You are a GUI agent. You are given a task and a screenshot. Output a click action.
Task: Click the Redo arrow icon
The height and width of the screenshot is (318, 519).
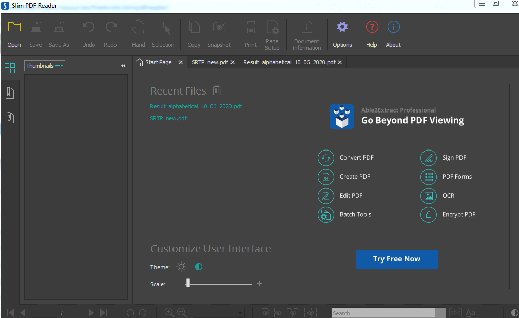111,27
